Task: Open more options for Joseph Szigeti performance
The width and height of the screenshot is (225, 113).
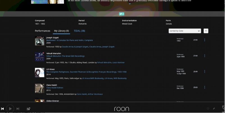Action: click(204, 40)
